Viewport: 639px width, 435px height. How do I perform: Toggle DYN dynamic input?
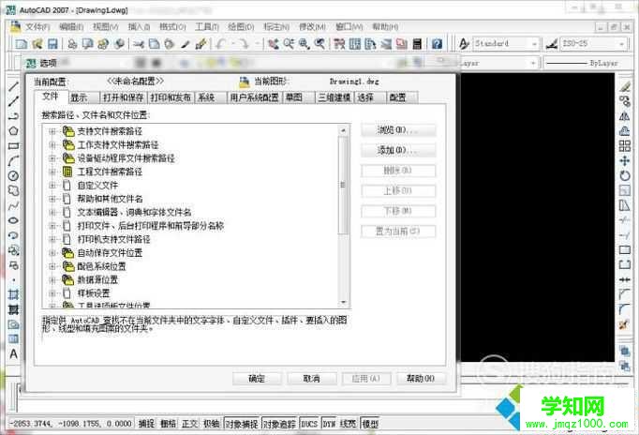pyautogui.click(x=329, y=424)
